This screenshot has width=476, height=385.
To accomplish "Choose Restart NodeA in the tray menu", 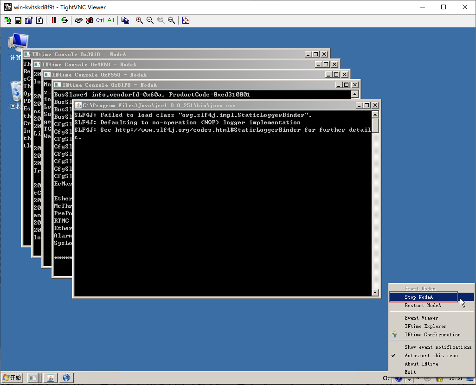I will pyautogui.click(x=423, y=305).
